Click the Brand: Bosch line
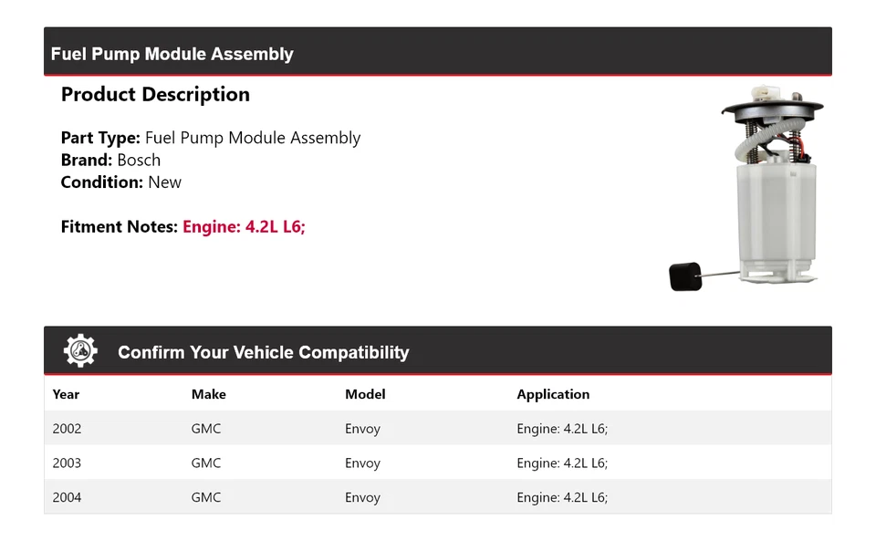Screen dimensions: 876x541 (110, 160)
